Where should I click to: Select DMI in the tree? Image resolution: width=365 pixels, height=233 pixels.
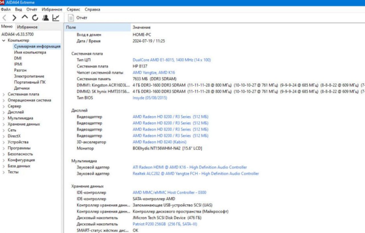[18, 58]
